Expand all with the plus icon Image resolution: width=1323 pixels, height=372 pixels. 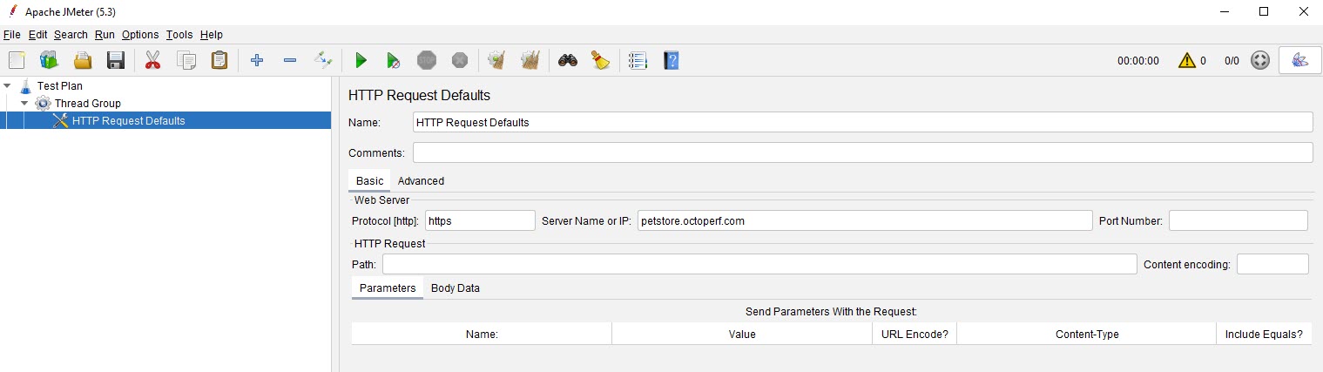pyautogui.click(x=257, y=60)
